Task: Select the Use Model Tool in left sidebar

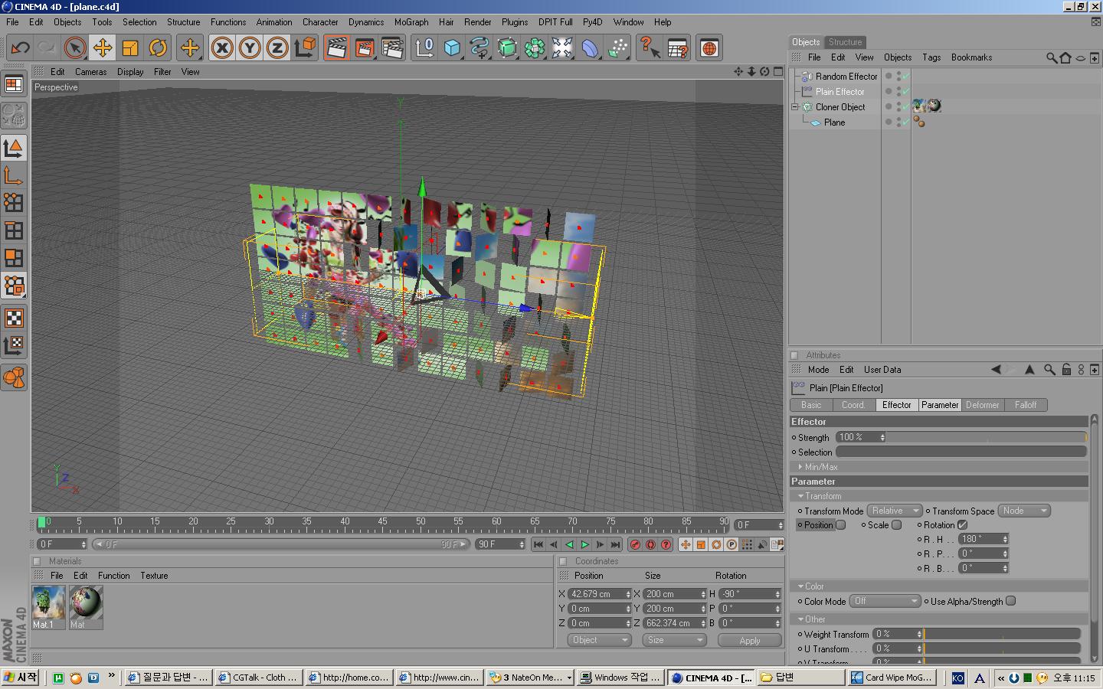Action: 14,148
